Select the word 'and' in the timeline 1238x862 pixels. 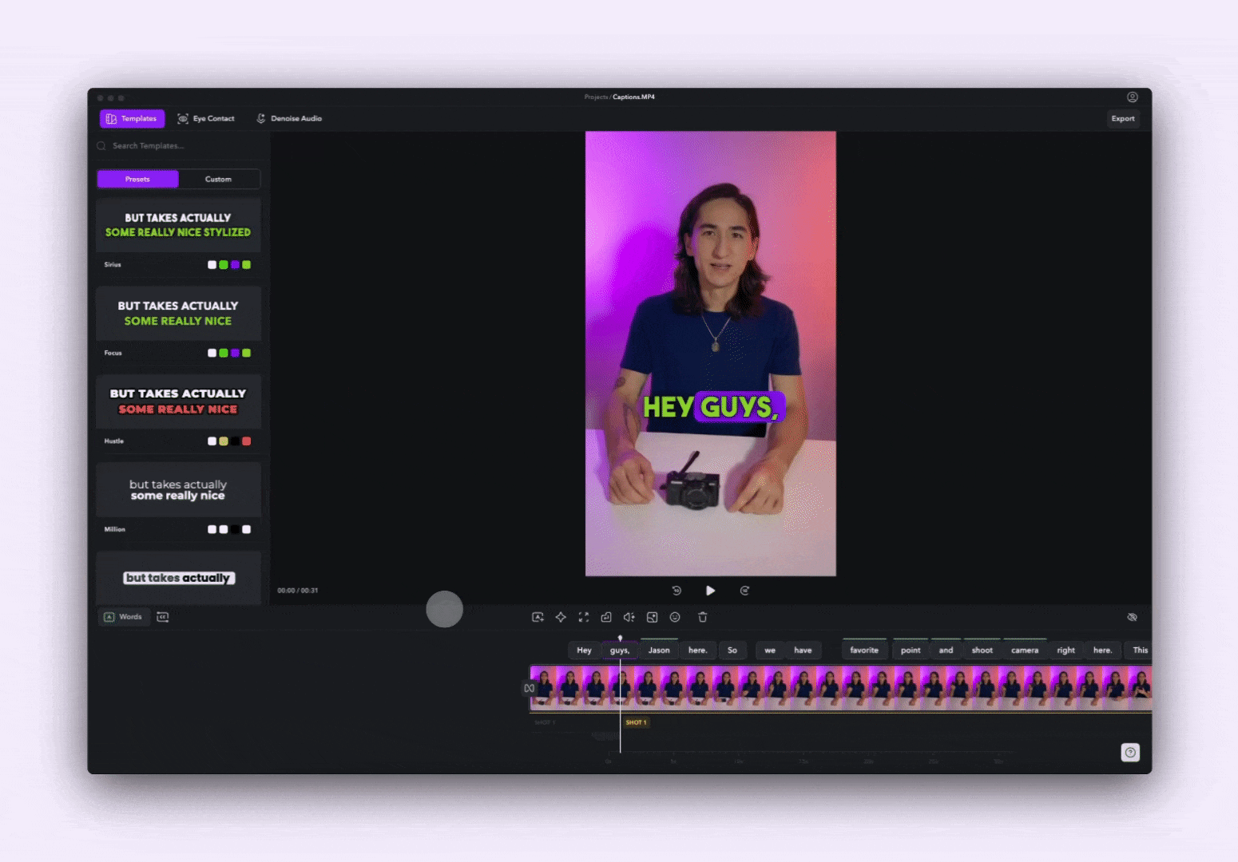pyautogui.click(x=946, y=650)
